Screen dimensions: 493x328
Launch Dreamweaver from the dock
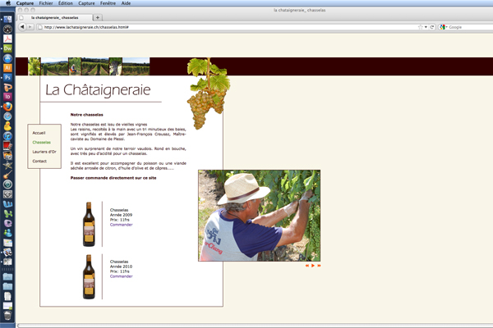(x=7, y=48)
